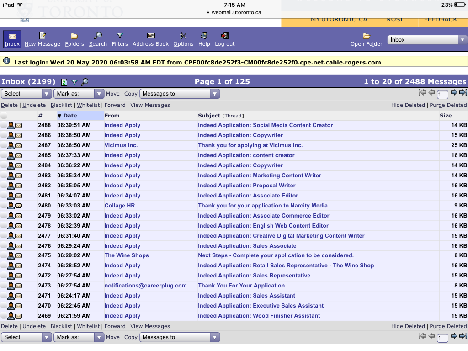Click the Filters funnel icon in toolbar
Viewport: 468px width, 351px height.
120,36
